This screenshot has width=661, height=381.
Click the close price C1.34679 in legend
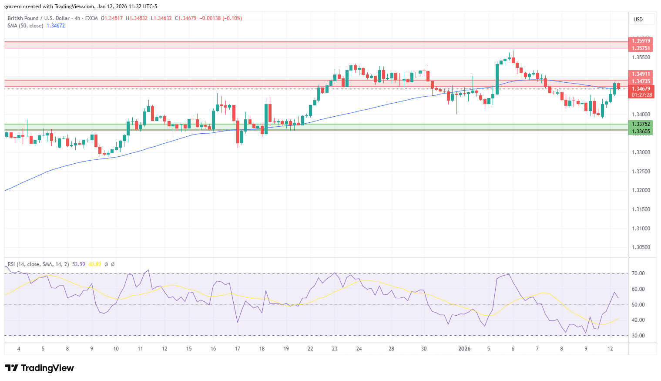pyautogui.click(x=186, y=18)
